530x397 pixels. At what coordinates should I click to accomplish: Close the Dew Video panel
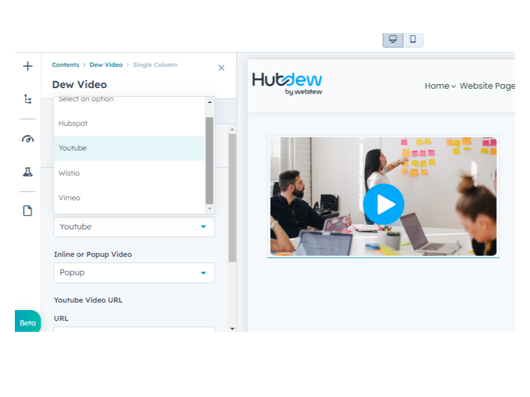coord(221,68)
